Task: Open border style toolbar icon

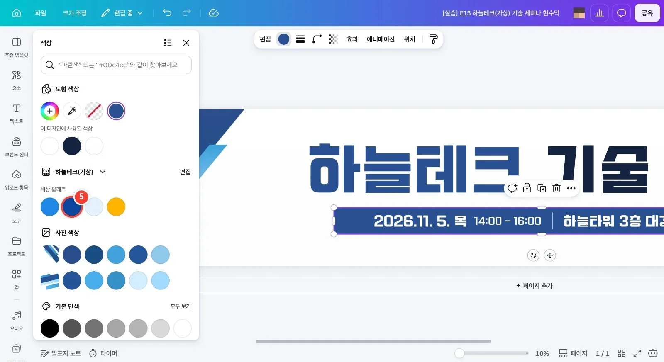Action: coord(300,39)
